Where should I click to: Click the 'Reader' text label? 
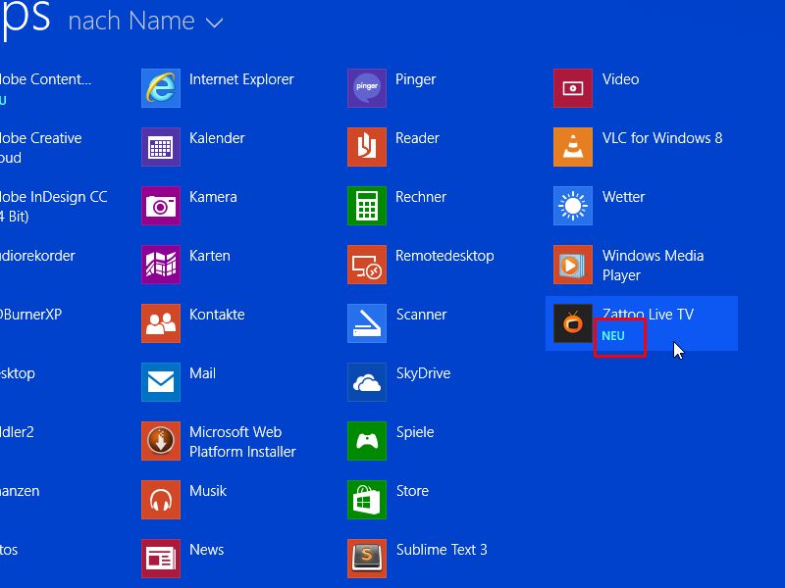(418, 138)
